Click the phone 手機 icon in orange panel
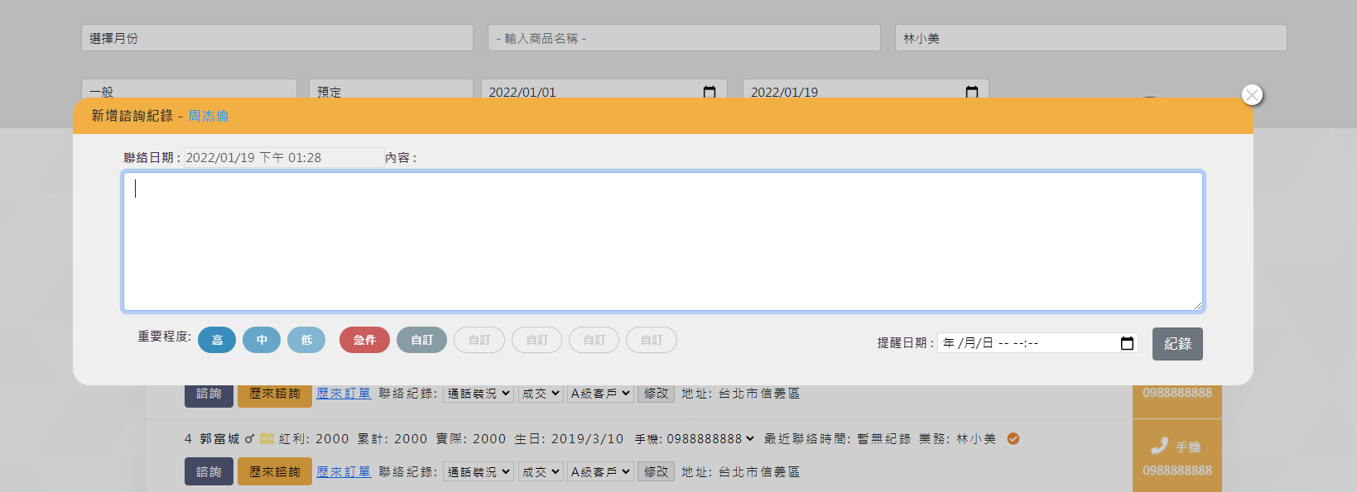1357x492 pixels. click(1159, 447)
